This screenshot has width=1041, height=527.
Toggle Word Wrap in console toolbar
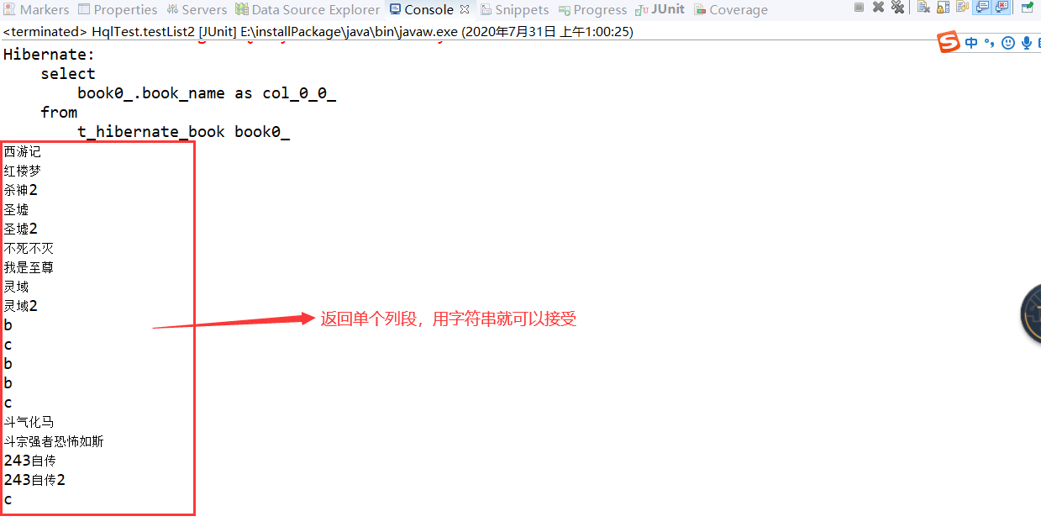[x=963, y=7]
